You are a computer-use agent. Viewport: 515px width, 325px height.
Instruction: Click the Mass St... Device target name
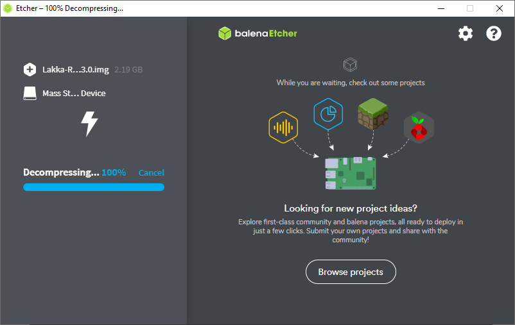74,94
